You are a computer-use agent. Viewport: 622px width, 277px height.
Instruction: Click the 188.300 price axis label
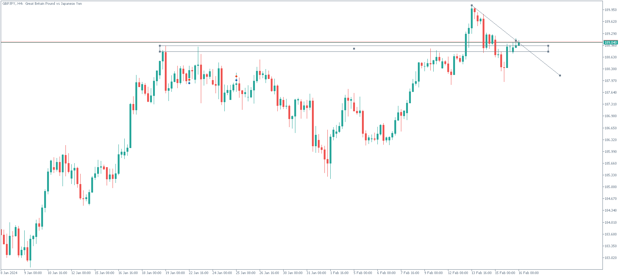click(x=611, y=69)
